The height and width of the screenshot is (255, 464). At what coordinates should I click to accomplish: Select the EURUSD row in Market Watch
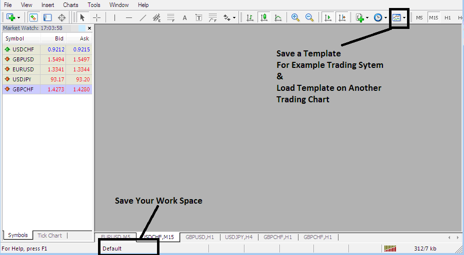click(x=23, y=69)
